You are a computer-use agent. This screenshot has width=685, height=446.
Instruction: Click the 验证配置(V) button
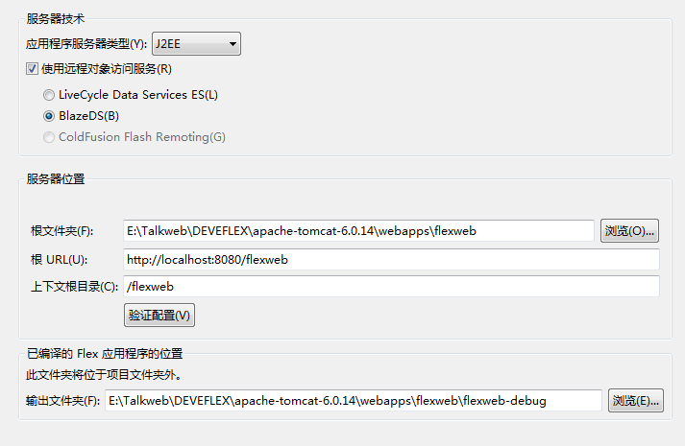160,315
